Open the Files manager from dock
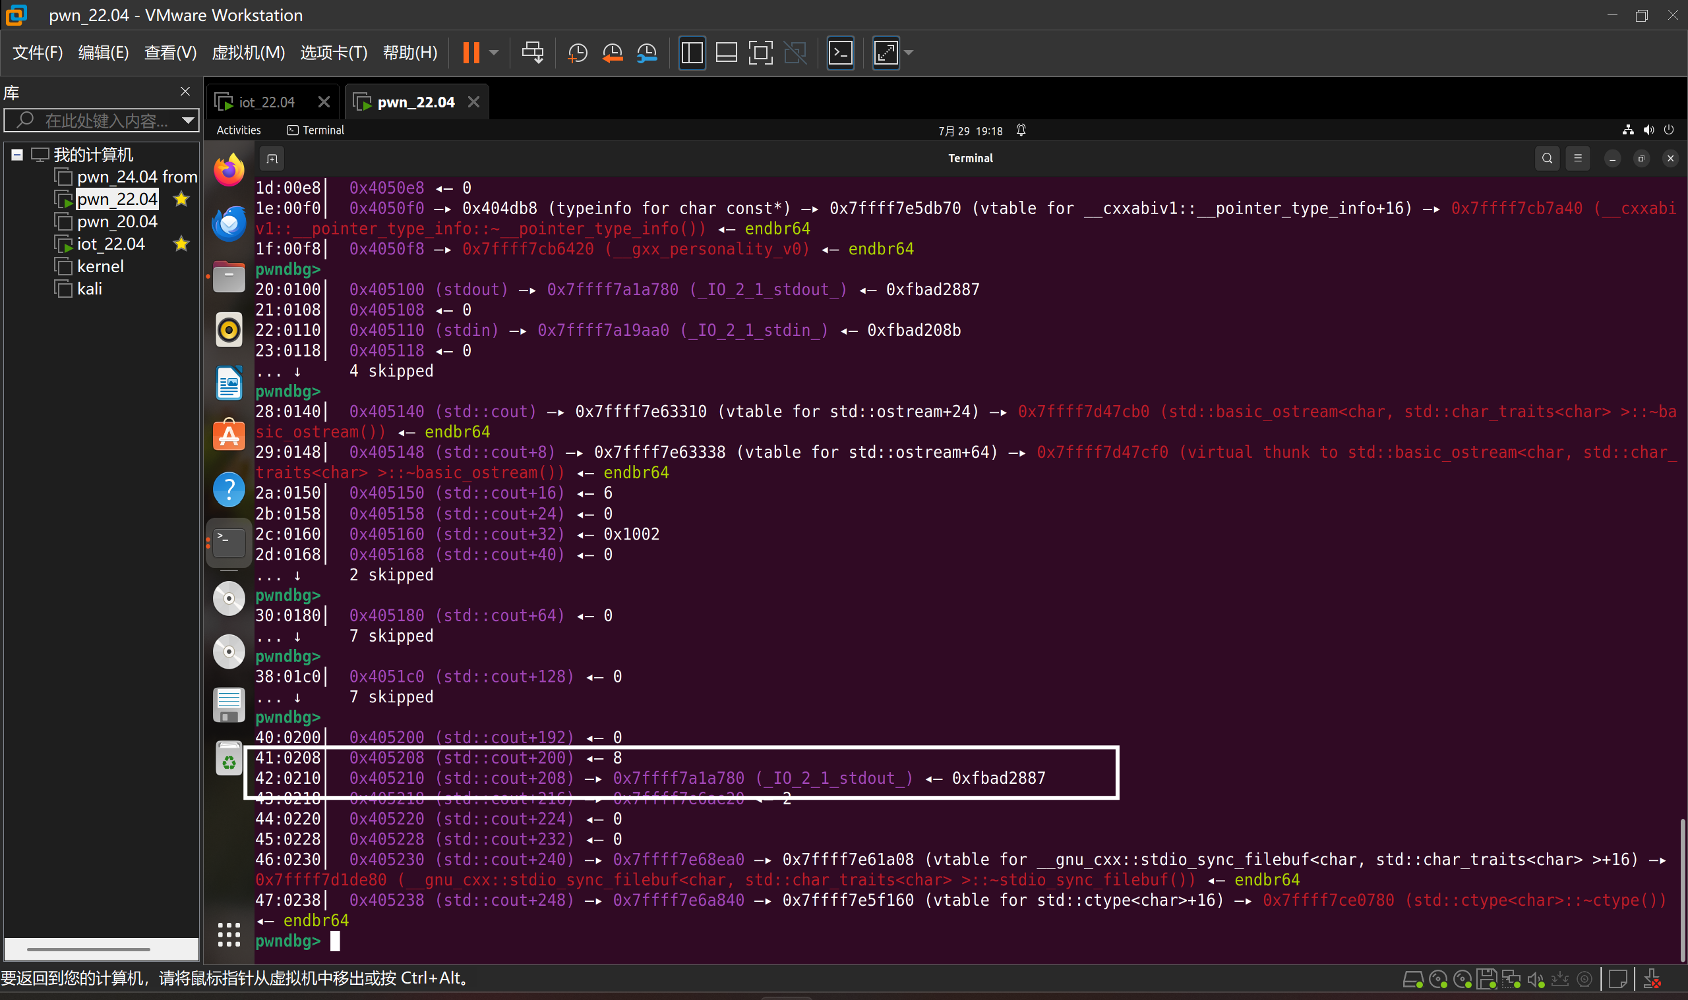1688x1000 pixels. [229, 277]
